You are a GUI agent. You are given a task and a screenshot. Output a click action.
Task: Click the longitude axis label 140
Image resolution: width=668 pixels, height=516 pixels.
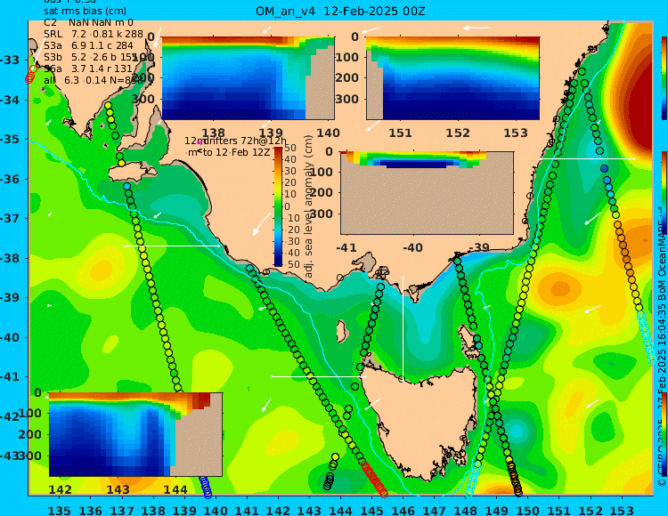pyautogui.click(x=216, y=511)
